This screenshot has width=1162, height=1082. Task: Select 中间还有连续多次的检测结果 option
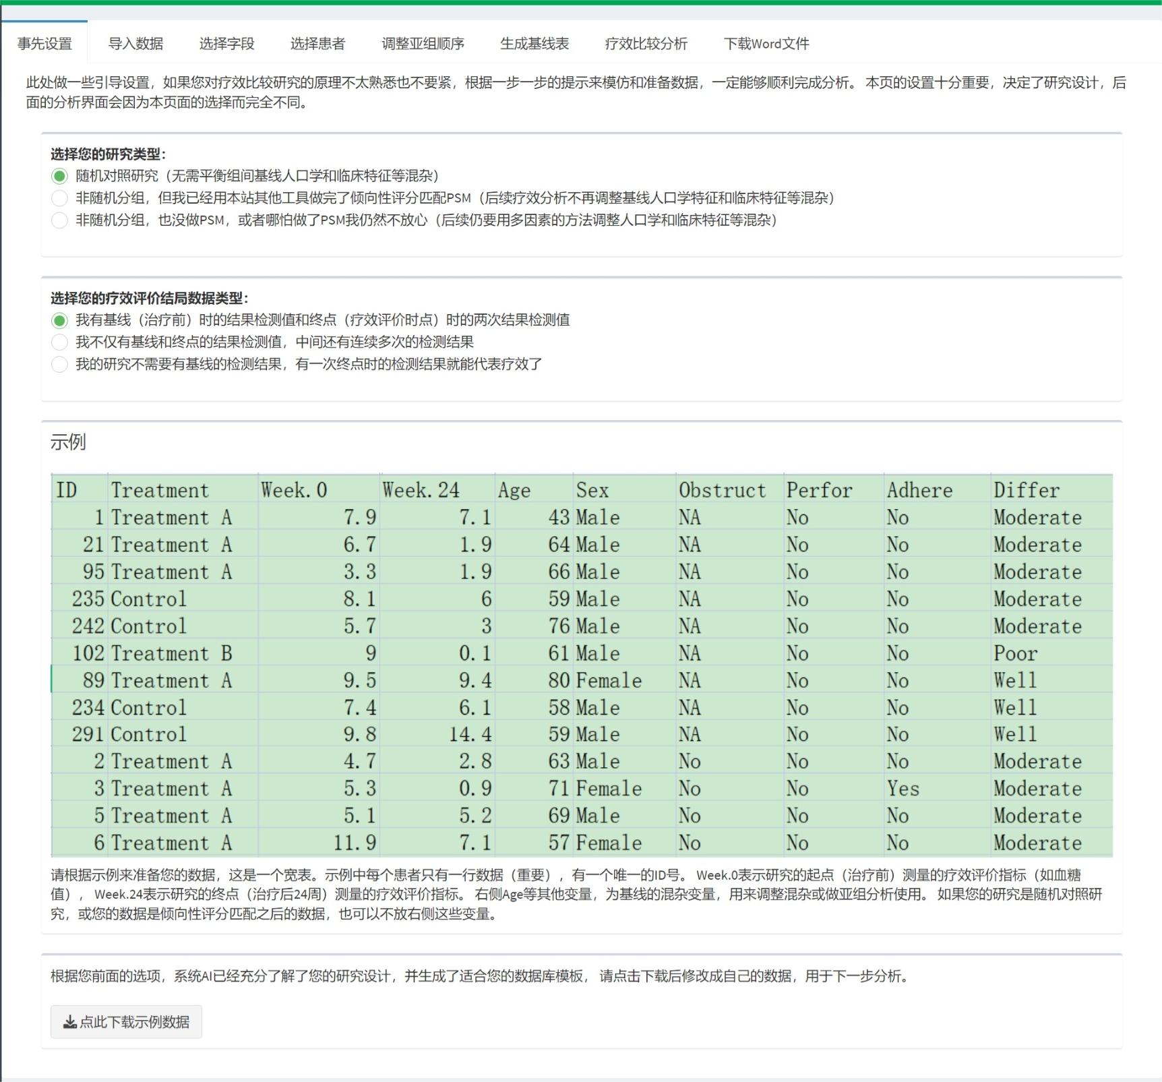point(59,342)
